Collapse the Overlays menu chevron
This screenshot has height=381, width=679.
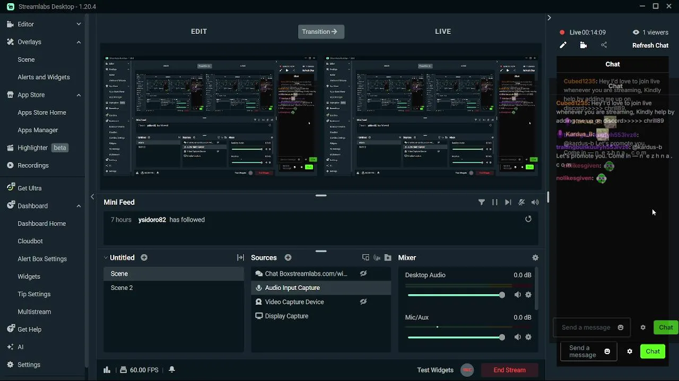[79, 42]
